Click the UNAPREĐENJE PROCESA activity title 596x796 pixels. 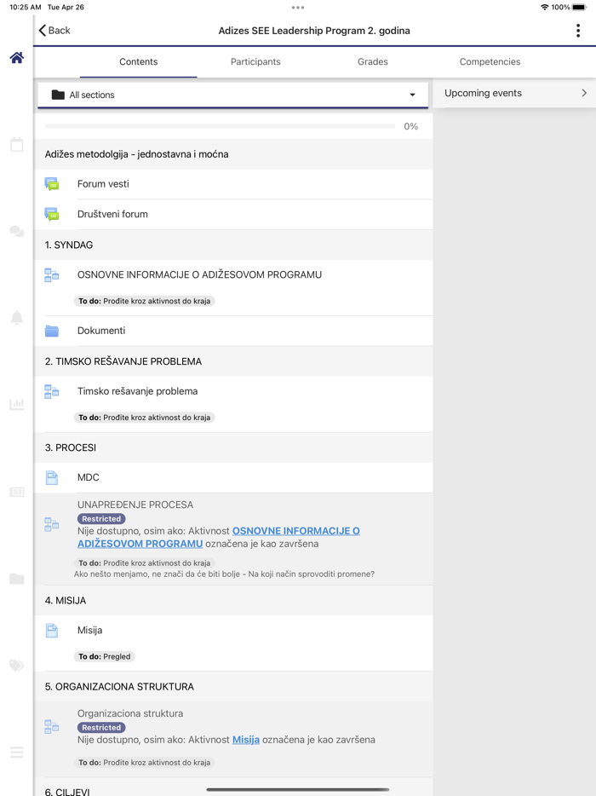[135, 505]
